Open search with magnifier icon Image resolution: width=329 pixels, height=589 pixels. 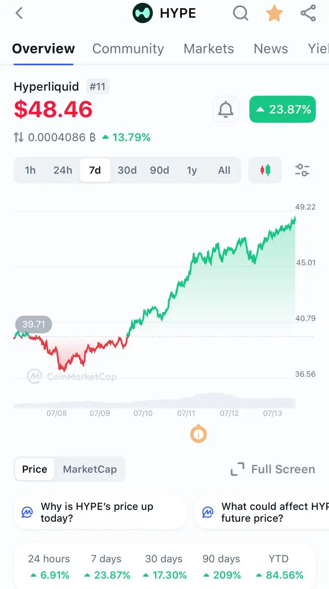240,13
